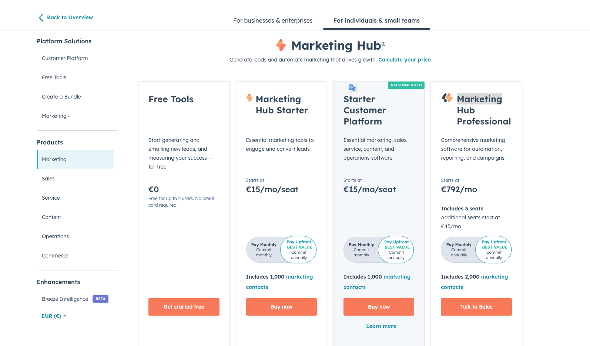590x346 pixels.
Task: Click the Platform Solutions sidebar heading
Action: pos(64,41)
